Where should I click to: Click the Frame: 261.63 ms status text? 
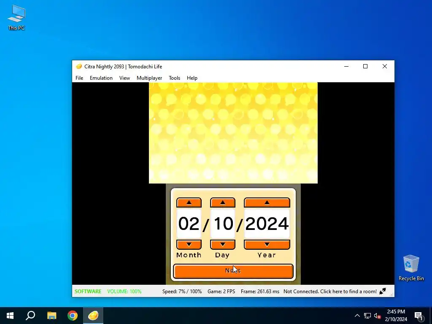coord(260,291)
